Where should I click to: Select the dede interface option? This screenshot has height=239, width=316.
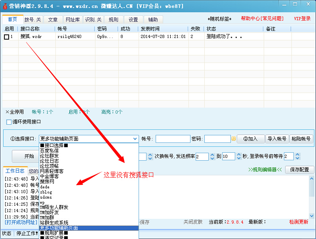45,187
